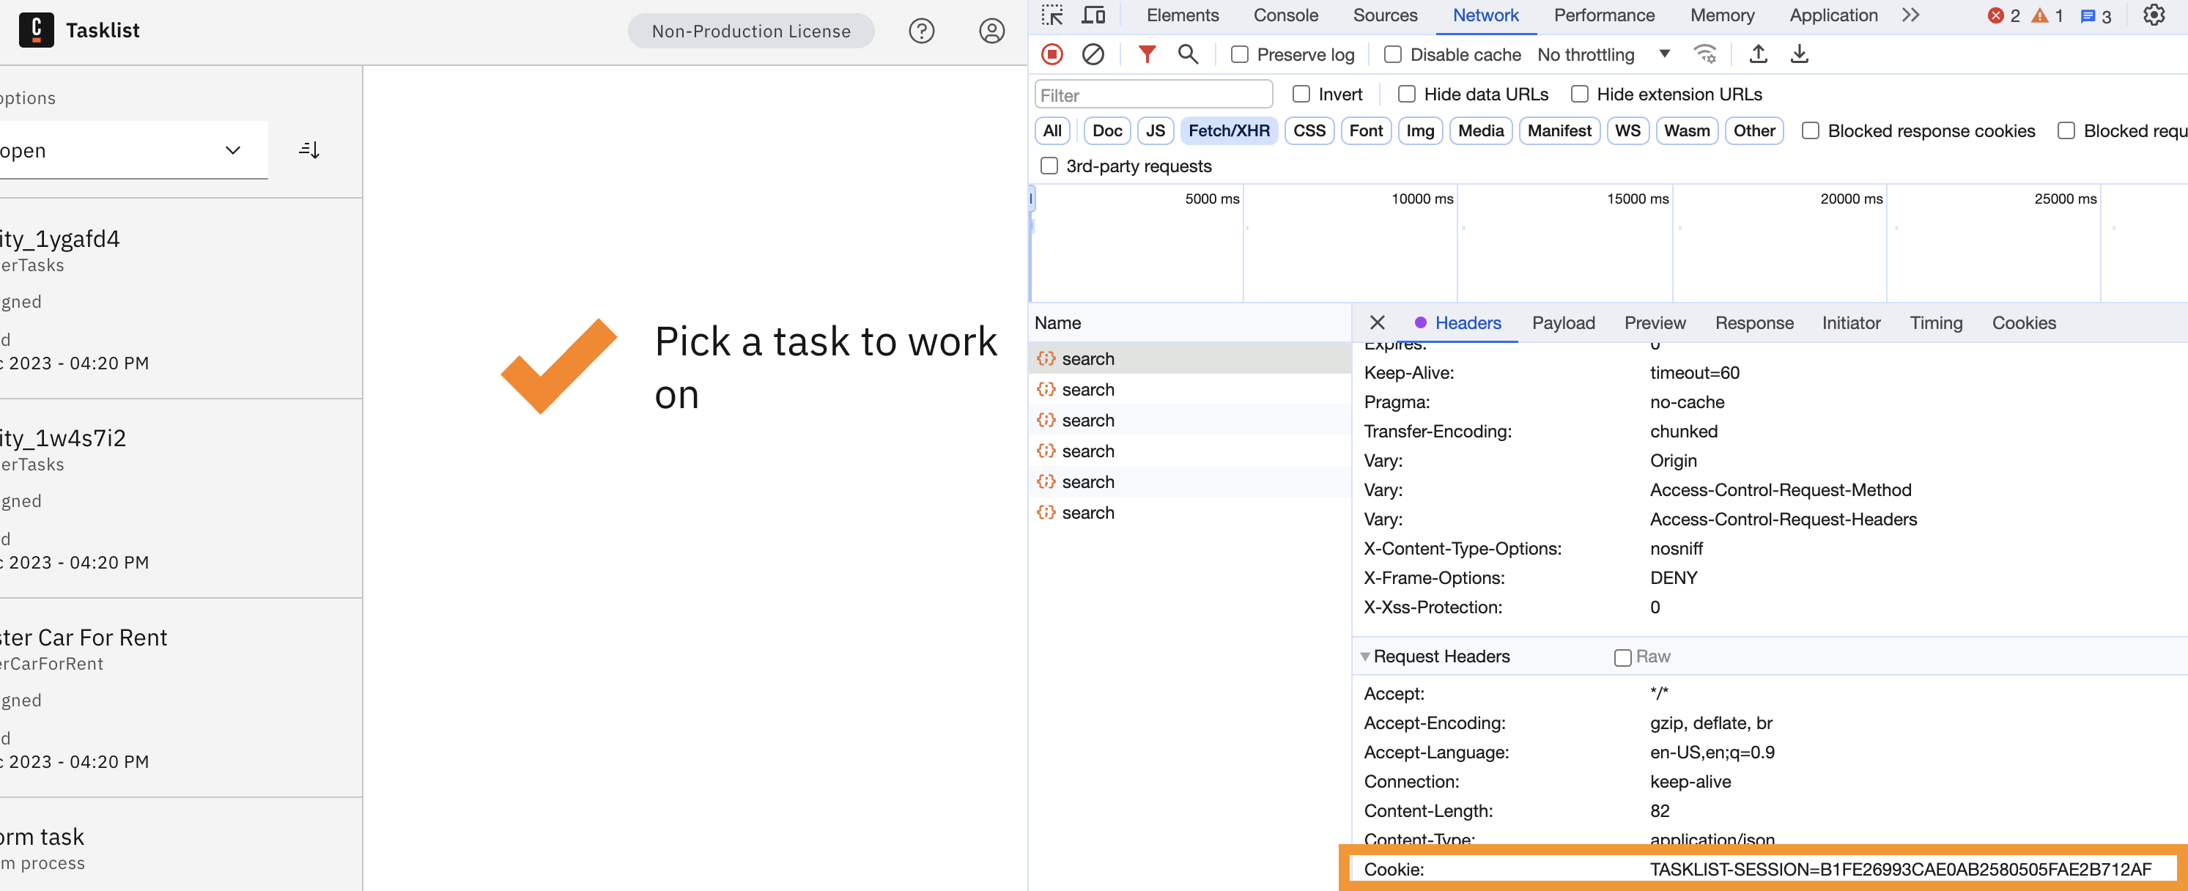Collapse the Request Headers section
Image resolution: width=2188 pixels, height=891 pixels.
(1435, 657)
